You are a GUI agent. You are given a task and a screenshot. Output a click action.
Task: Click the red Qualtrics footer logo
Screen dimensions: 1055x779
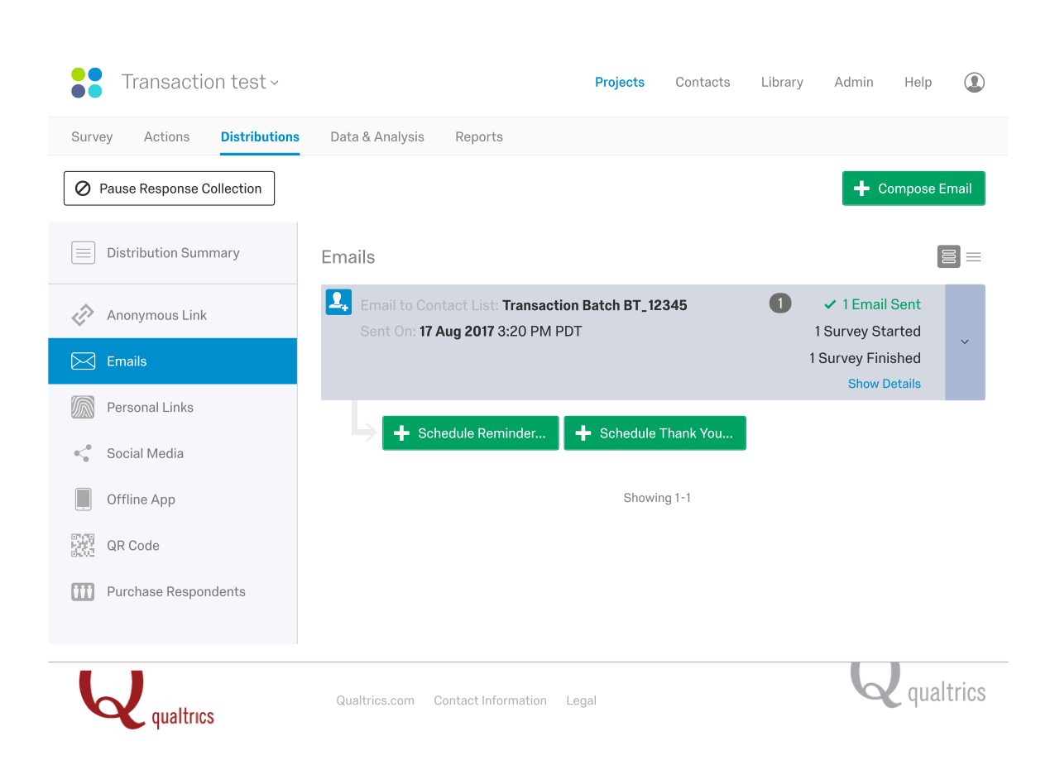146,700
